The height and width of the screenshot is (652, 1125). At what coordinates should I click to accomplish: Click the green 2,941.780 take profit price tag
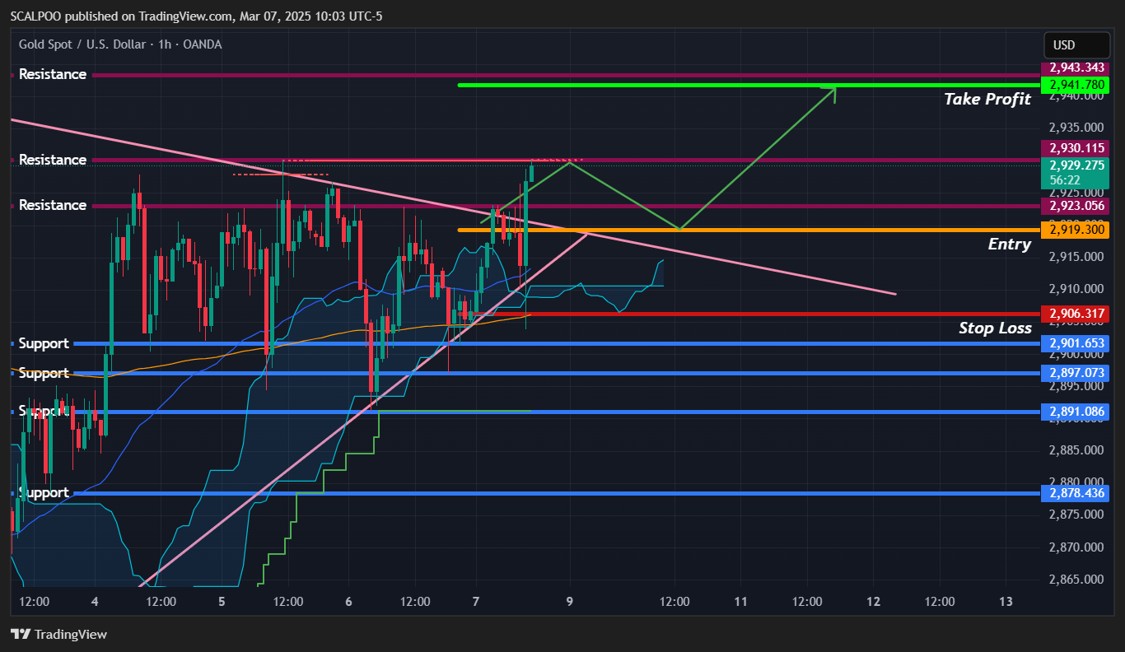pyautogui.click(x=1076, y=85)
